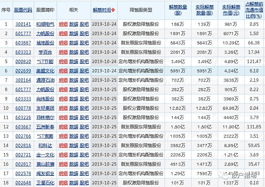The height and width of the screenshot is (187, 265).
Task: Open stock *ST节能
Action: pos(45,62)
